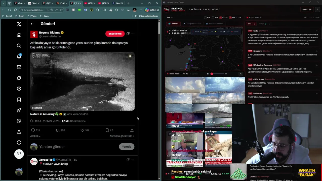Click the browser home button
This screenshot has width=322, height=181.
pos(16,10)
